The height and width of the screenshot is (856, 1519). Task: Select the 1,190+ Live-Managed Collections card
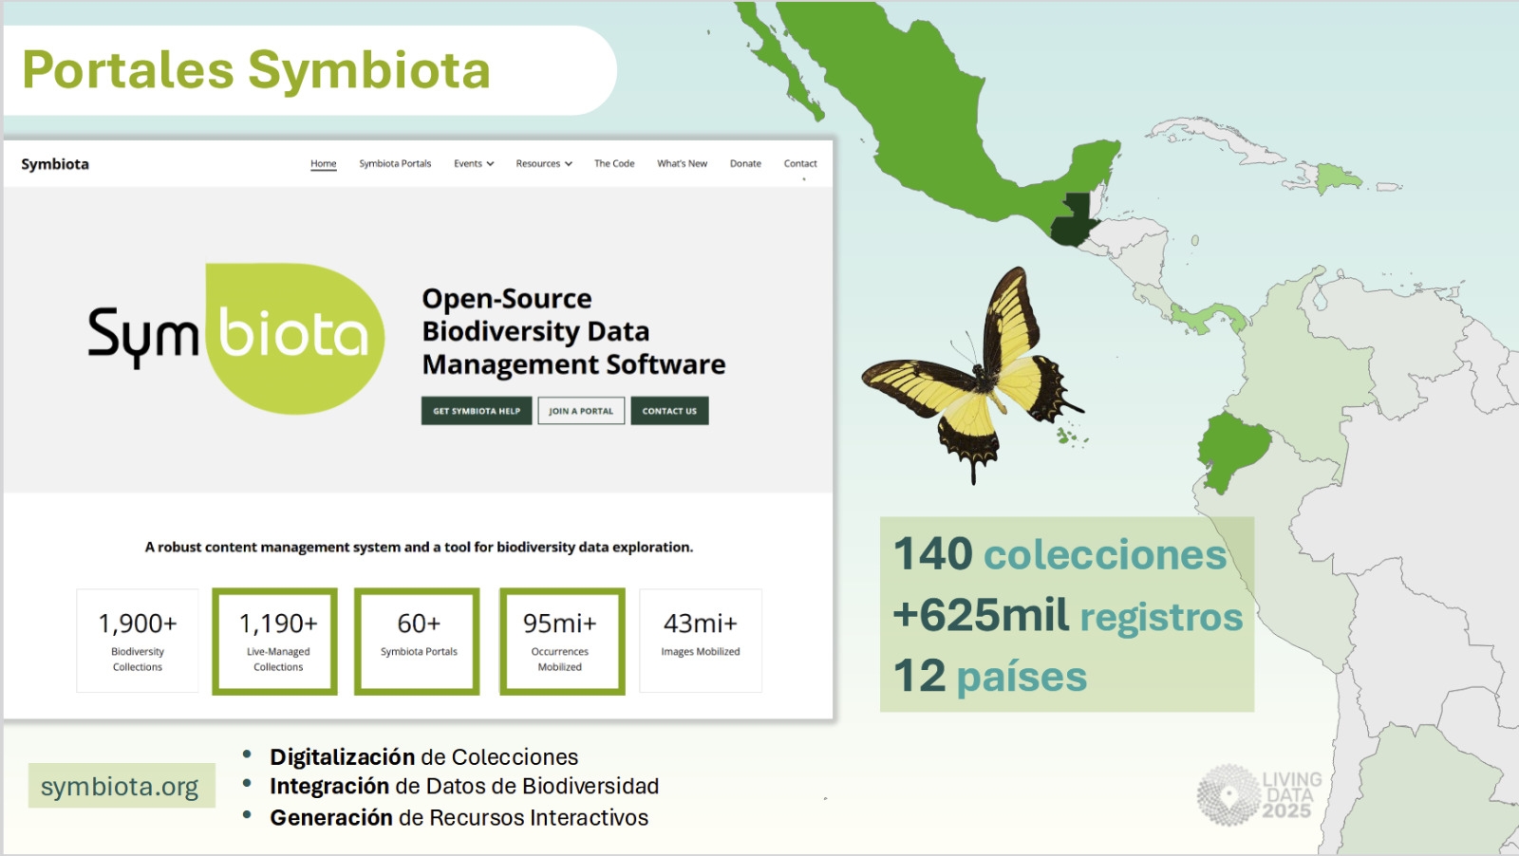275,642
